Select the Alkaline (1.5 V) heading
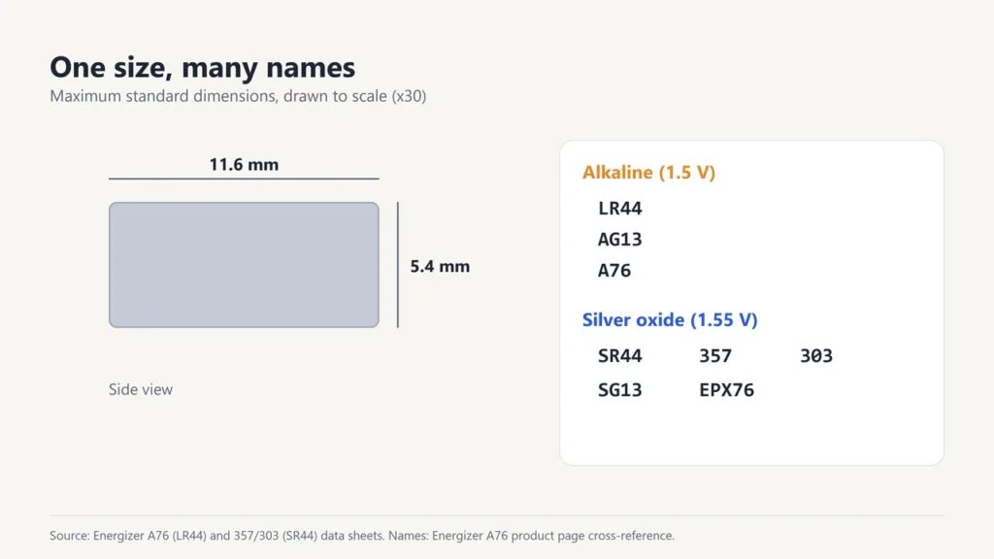This screenshot has width=994, height=559. [x=648, y=173]
